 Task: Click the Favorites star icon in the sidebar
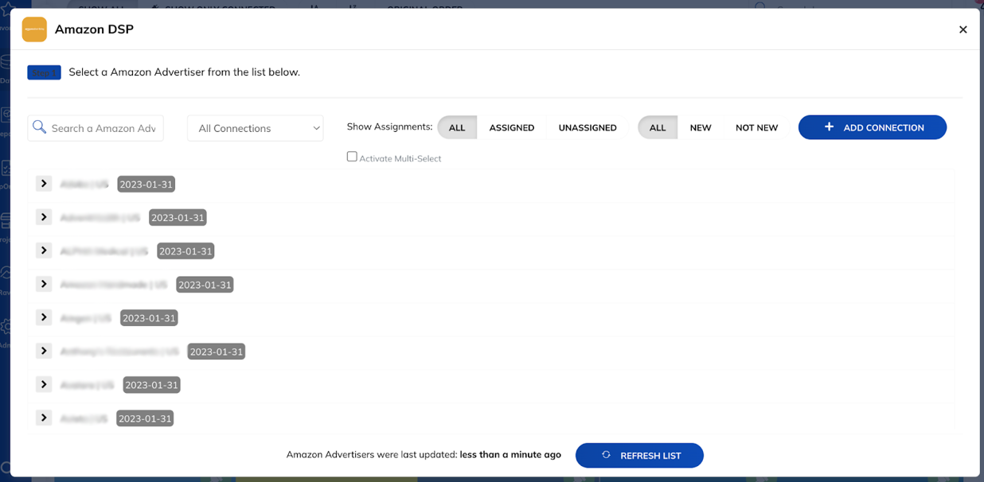click(x=8, y=9)
